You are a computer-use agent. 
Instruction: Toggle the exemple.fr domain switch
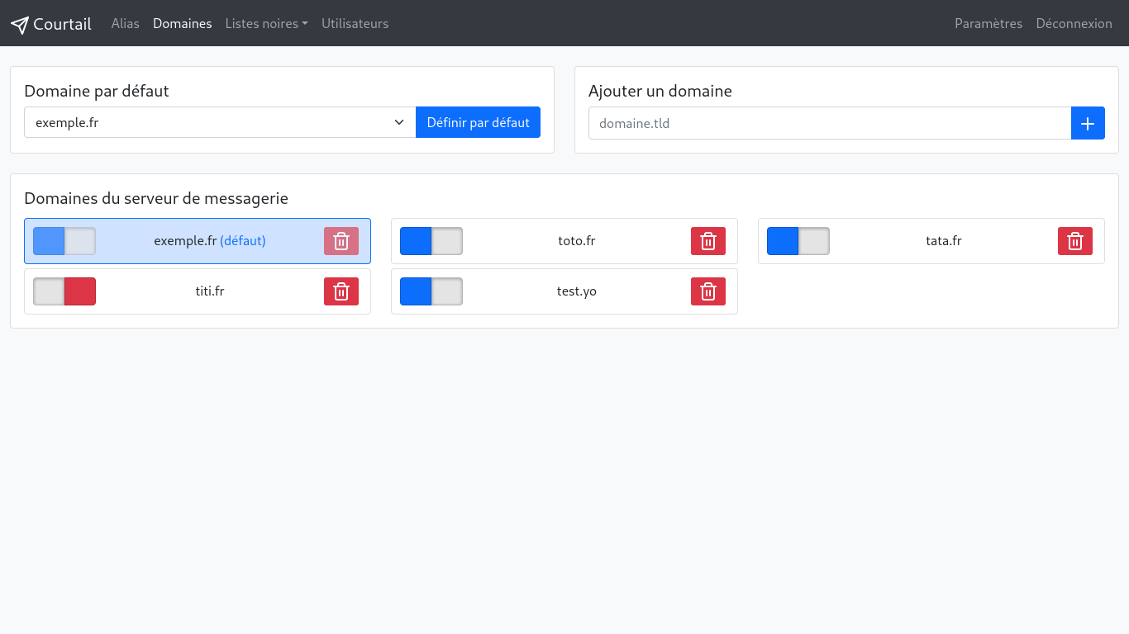coord(64,241)
